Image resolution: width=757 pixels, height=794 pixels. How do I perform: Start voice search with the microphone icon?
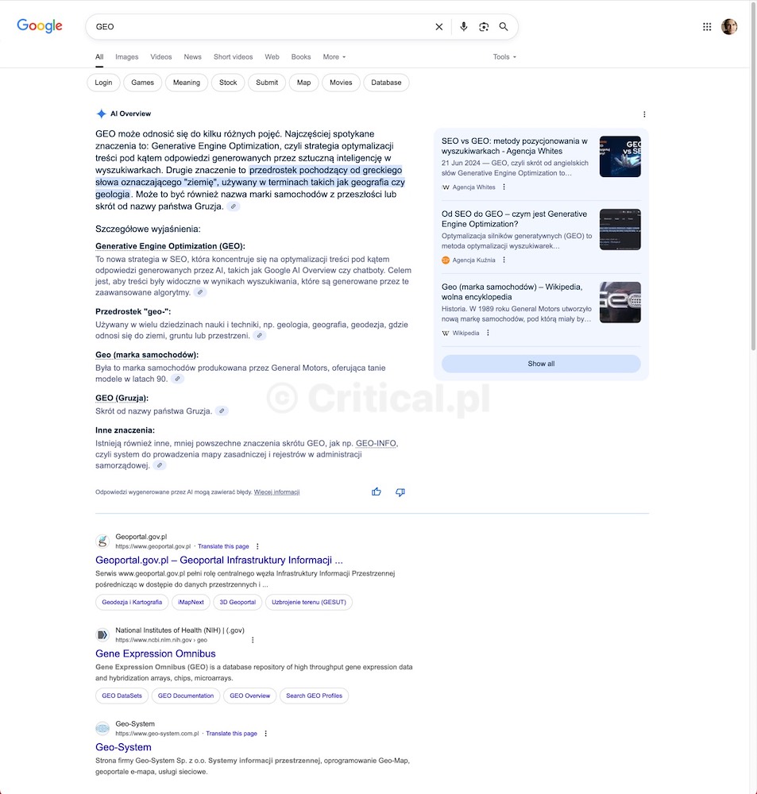pyautogui.click(x=463, y=27)
